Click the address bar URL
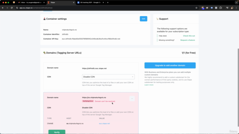239x134 pixels. coord(36,8)
